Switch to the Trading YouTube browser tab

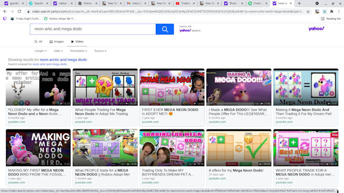tap(185, 4)
